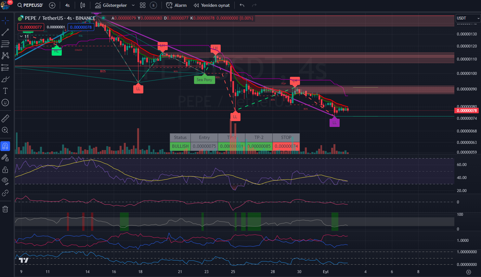Select the crosshair cursor tool
This screenshot has height=277, width=481.
coord(5,21)
